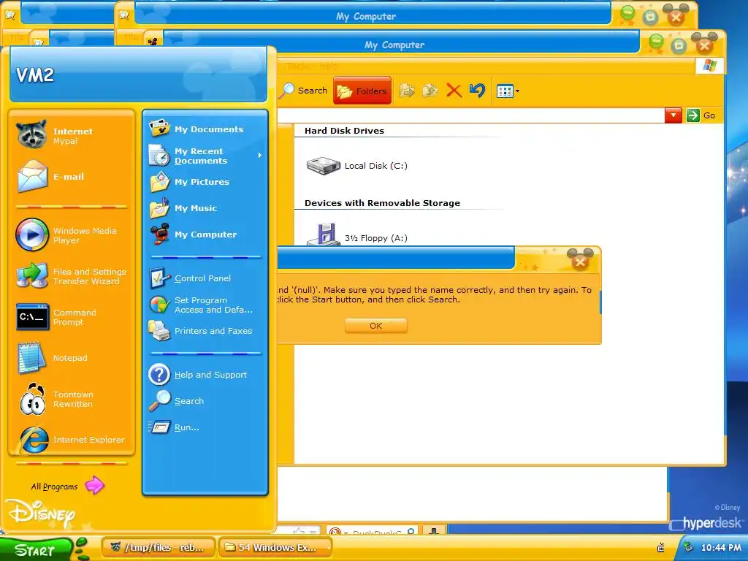Click the Undo toolbar icon
Image resolution: width=748 pixels, height=561 pixels.
pos(477,90)
